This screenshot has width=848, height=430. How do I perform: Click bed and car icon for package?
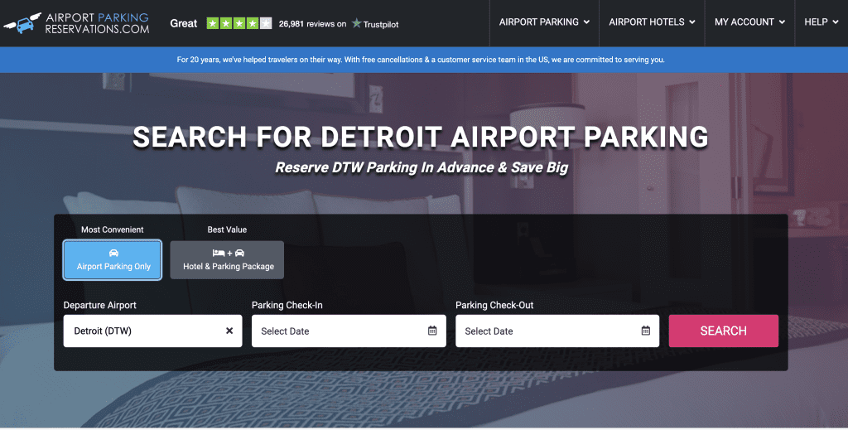228,253
